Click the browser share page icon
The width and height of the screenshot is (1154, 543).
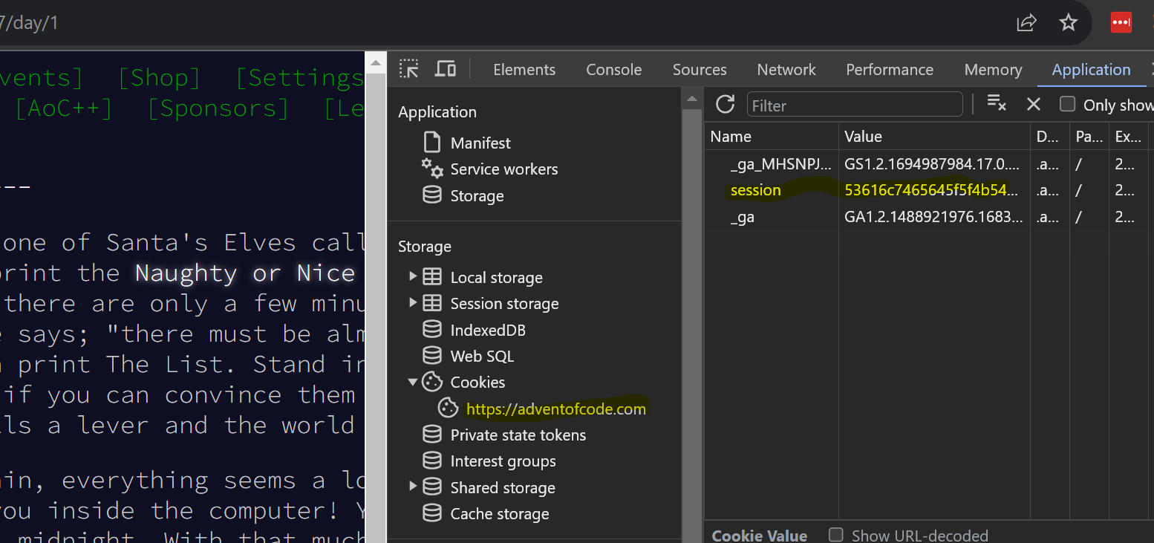[1026, 23]
